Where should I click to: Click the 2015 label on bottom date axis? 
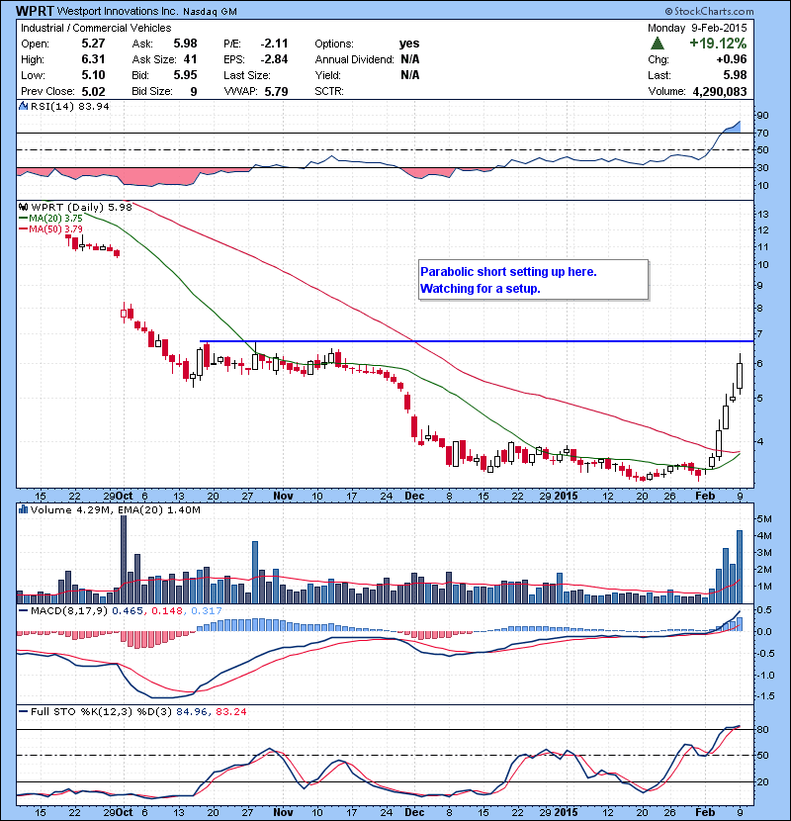(x=566, y=811)
